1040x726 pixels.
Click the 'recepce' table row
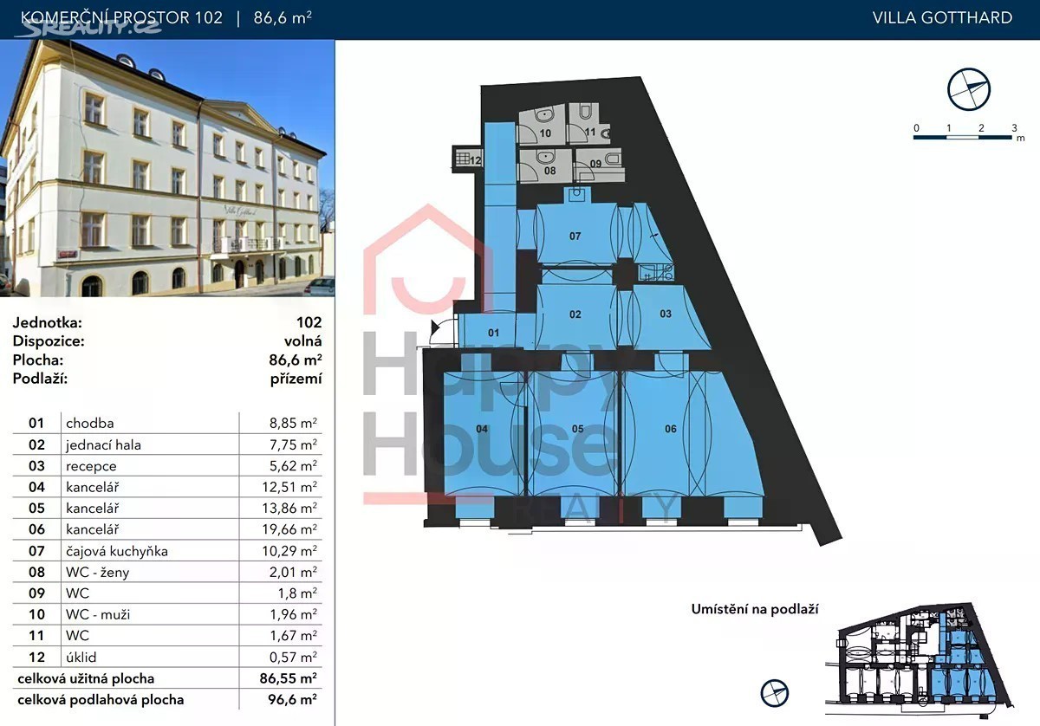167,466
